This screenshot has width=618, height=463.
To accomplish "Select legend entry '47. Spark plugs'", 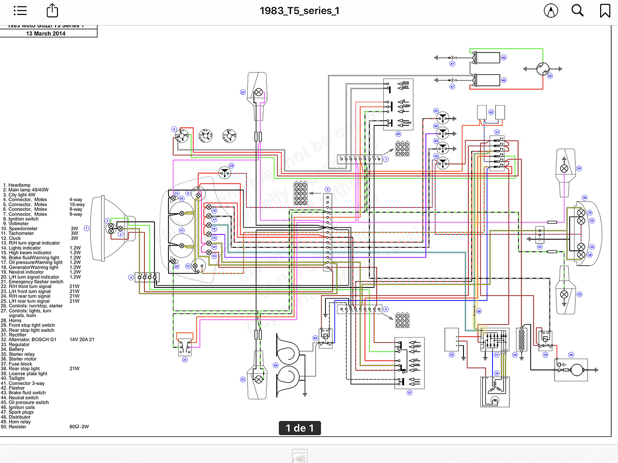I will point(17,412).
